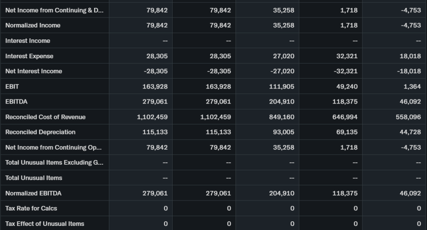Select the Interest Income row label
Screen dimensions: 427x230
(28, 41)
